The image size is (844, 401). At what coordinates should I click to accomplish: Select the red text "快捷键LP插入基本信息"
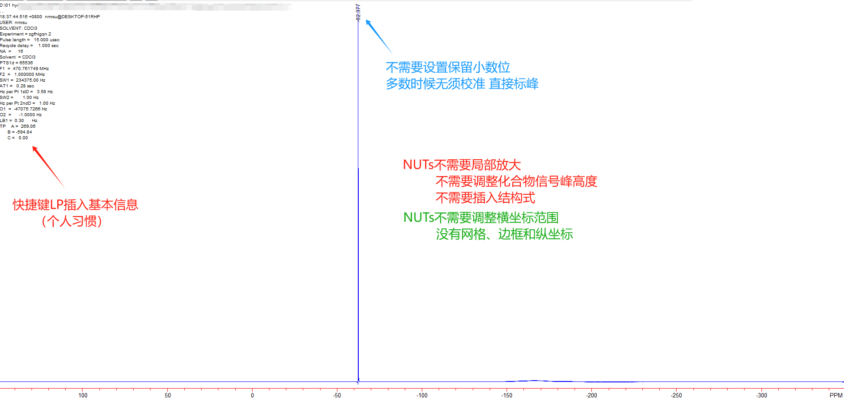pos(75,205)
